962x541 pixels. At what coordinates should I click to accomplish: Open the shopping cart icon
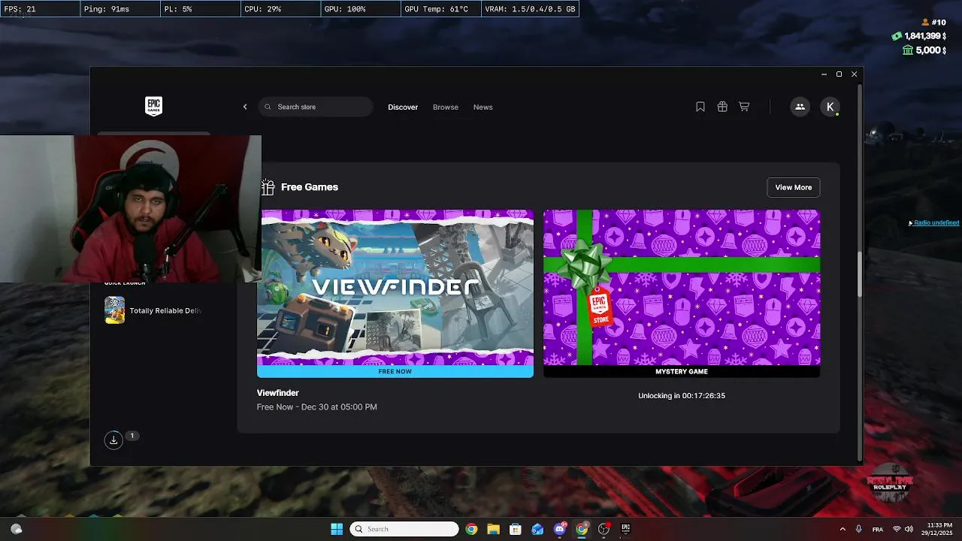coord(744,107)
